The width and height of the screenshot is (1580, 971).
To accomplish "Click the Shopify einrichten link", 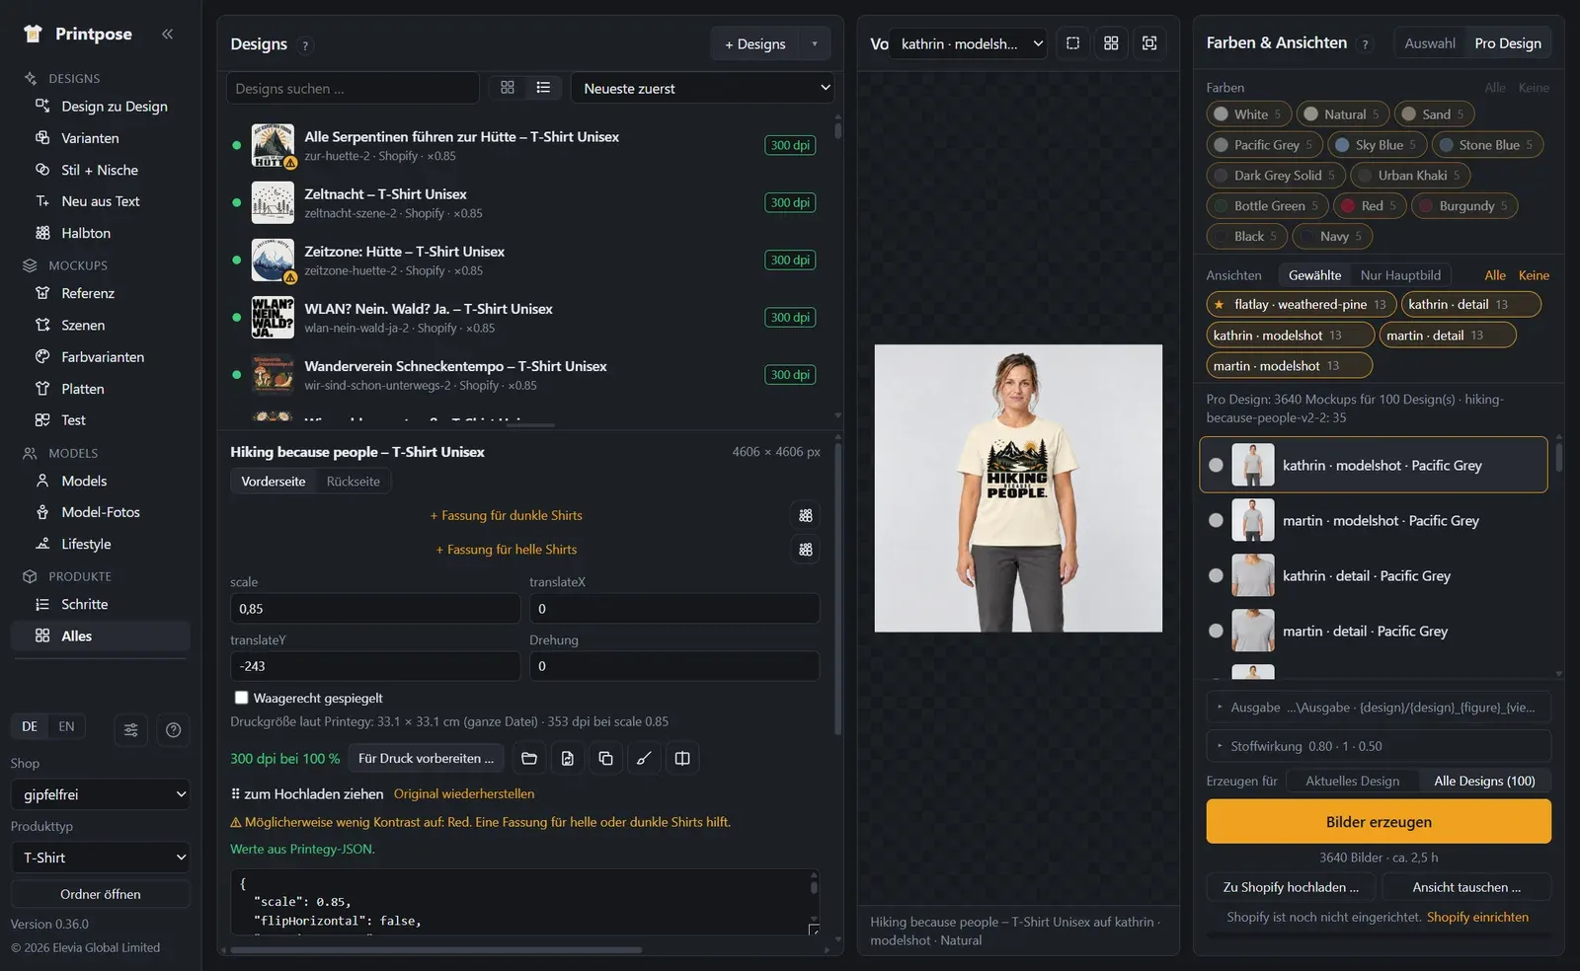I will (1477, 917).
